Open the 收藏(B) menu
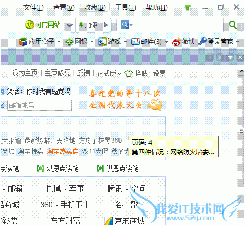This screenshot has width=245, height=226. [95, 7]
